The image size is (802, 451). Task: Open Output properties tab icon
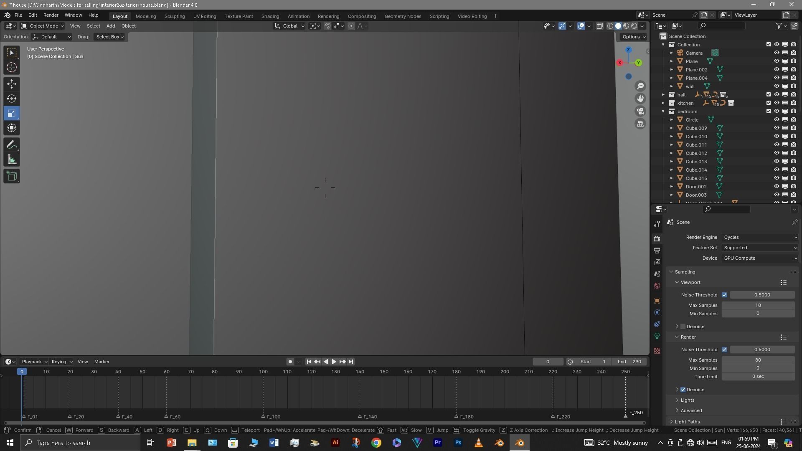click(x=657, y=251)
